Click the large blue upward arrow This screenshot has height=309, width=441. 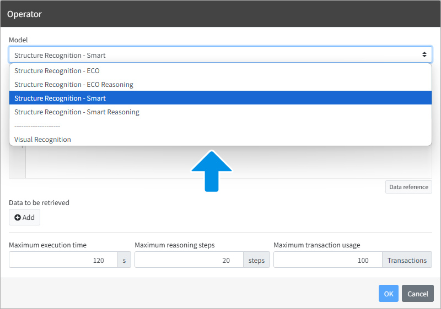pyautogui.click(x=212, y=171)
